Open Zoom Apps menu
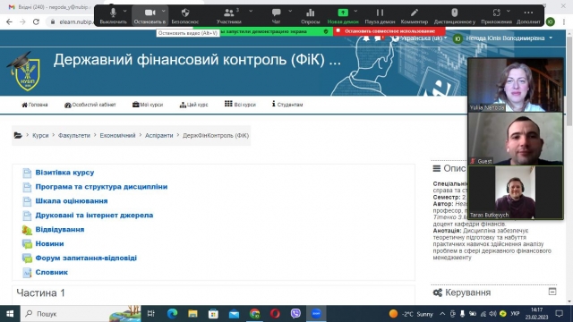Screen dimensions: 573x322 [x=496, y=15]
